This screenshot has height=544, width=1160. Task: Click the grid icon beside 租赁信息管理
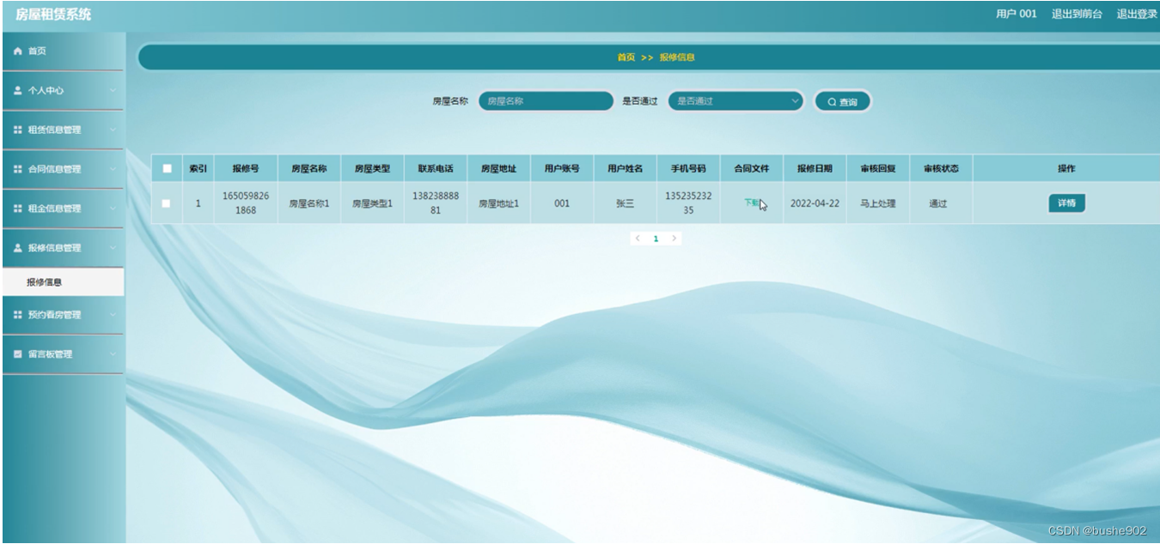pos(17,130)
